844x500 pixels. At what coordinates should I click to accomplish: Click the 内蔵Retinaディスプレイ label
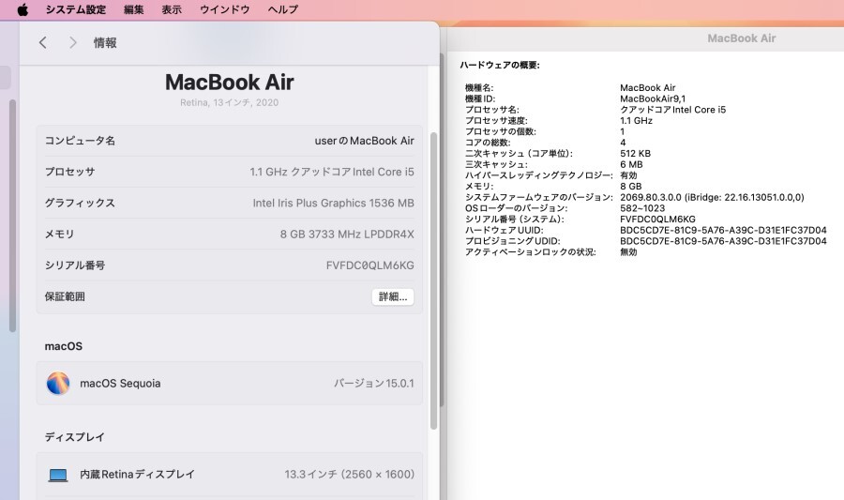tap(137, 474)
